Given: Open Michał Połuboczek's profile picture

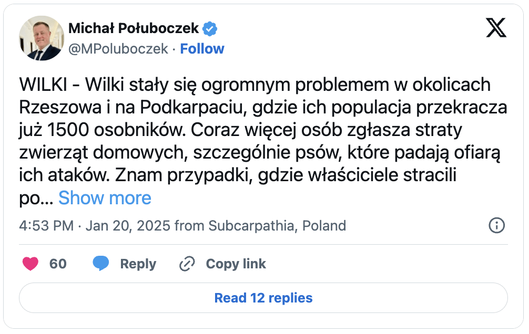Looking at the screenshot, I should point(41,38).
